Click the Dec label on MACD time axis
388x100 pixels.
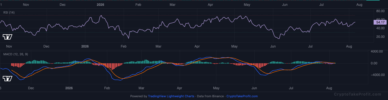[31, 88]
